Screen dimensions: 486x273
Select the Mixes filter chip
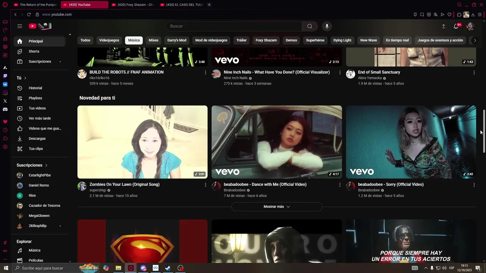pos(153,40)
